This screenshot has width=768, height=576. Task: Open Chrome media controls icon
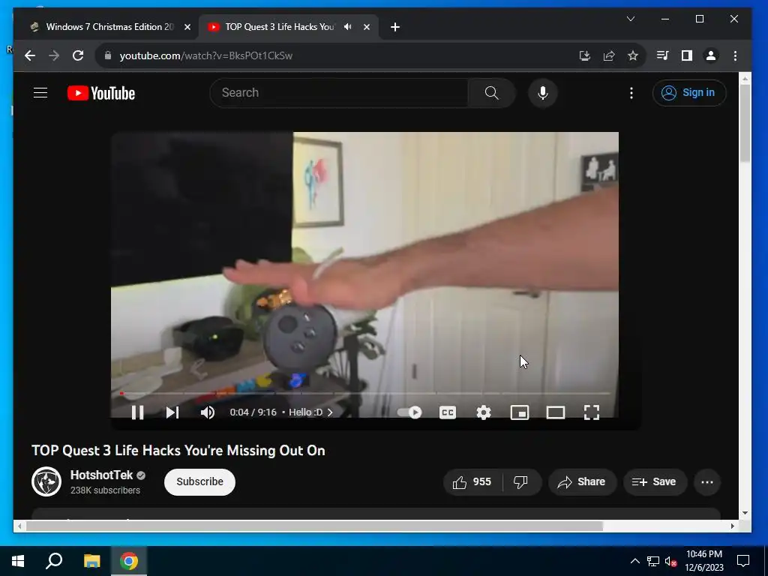(x=663, y=55)
